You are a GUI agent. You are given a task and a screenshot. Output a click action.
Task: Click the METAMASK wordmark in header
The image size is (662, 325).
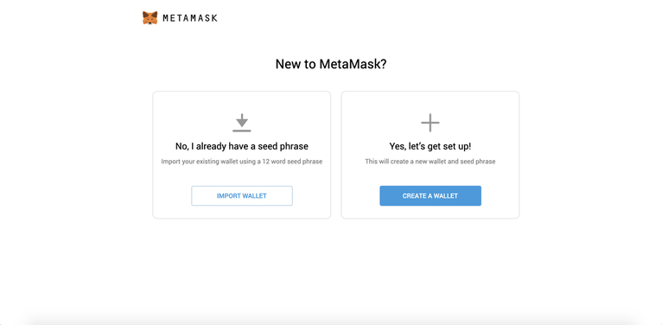[x=190, y=18]
